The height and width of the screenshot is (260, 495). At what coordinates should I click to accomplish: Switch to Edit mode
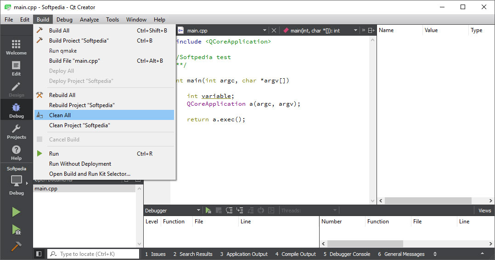pyautogui.click(x=16, y=68)
